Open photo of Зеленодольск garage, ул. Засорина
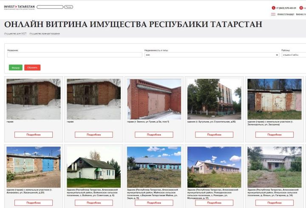306x208 pixels. tap(275, 99)
